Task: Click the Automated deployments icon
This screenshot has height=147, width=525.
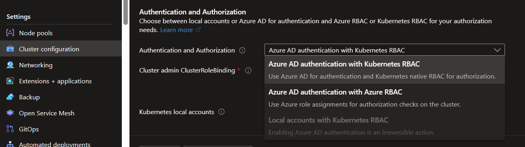Action: click(x=10, y=144)
